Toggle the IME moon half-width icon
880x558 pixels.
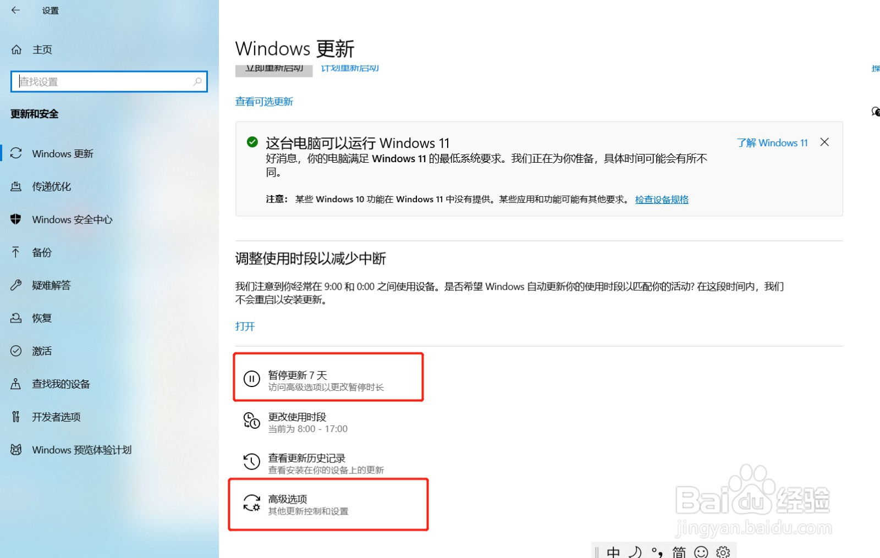pyautogui.click(x=635, y=551)
